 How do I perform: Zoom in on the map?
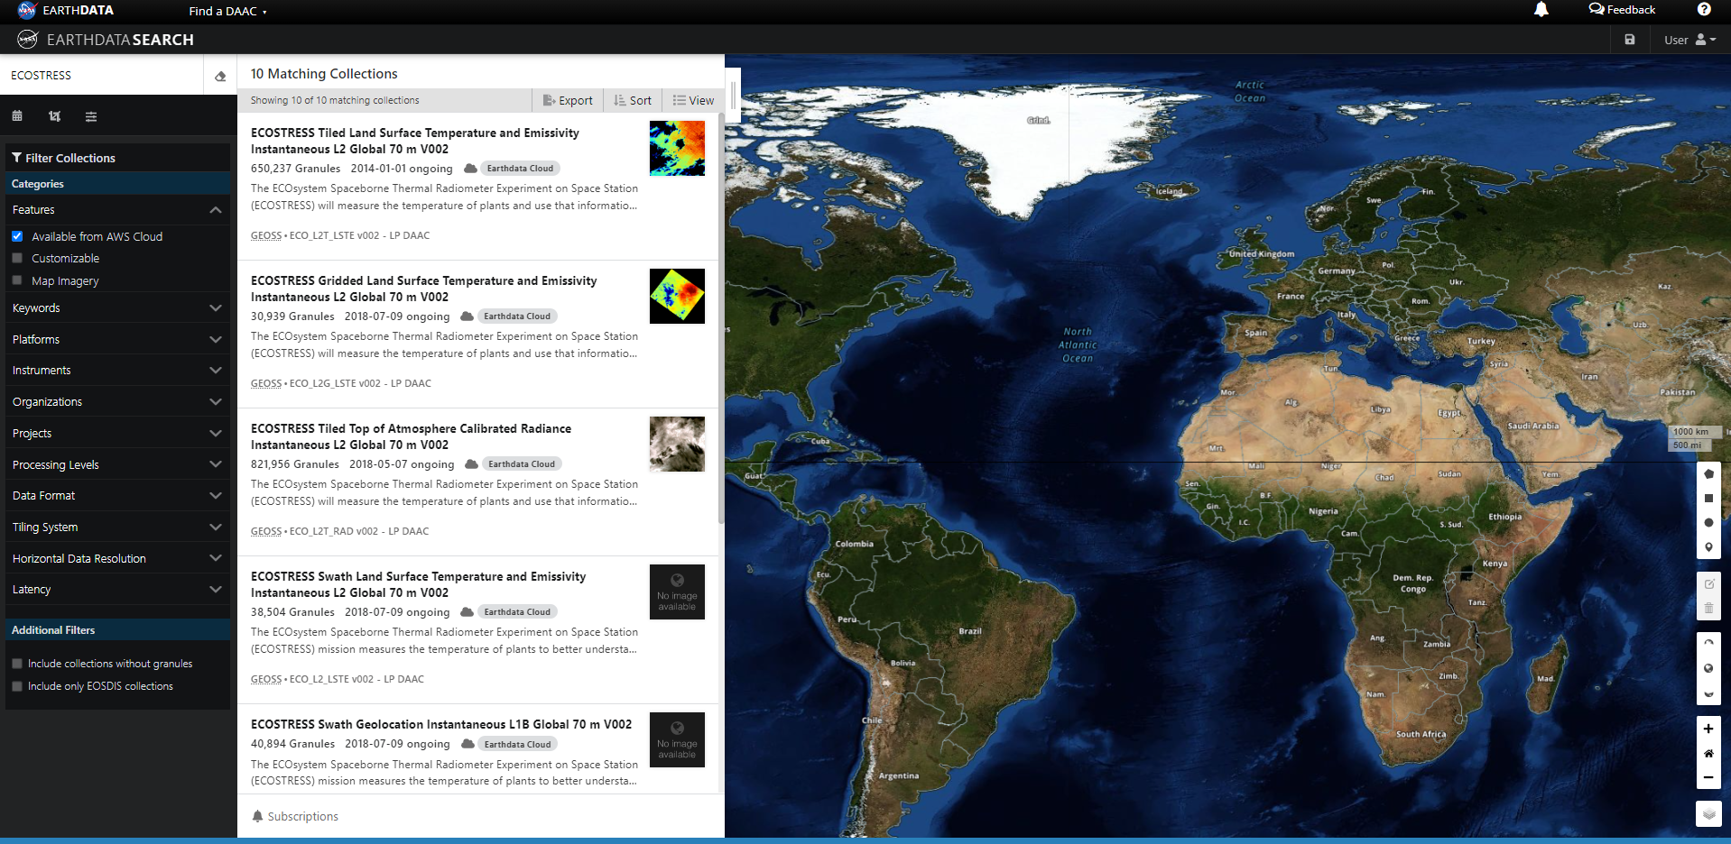point(1708,729)
